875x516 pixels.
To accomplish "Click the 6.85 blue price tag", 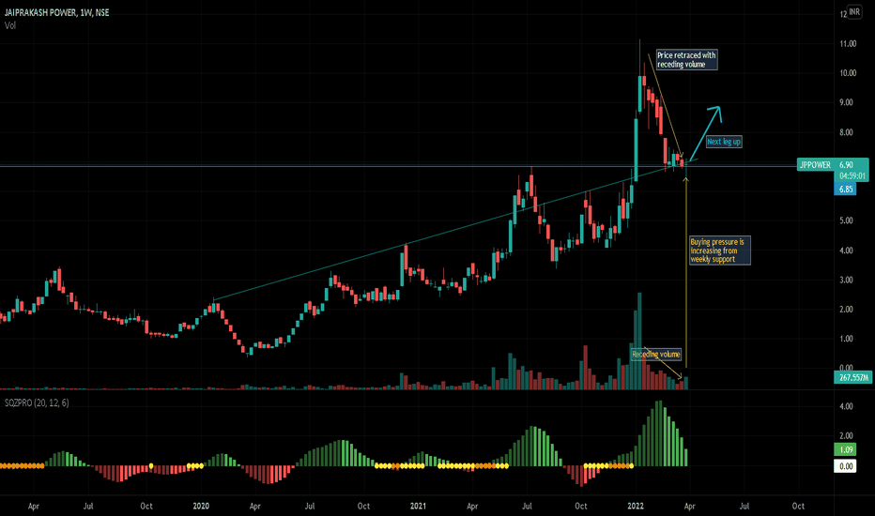I will [845, 190].
